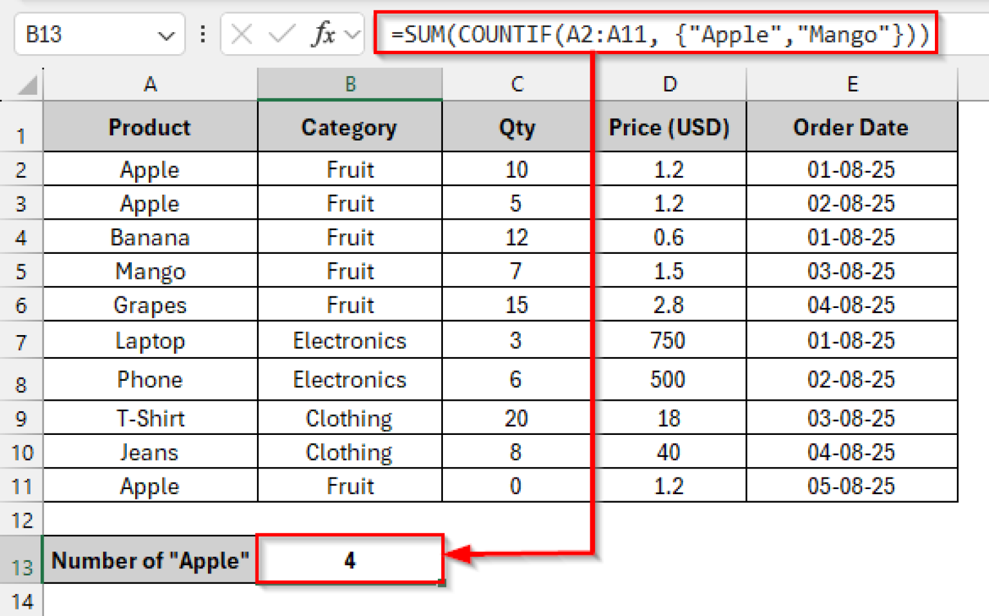Click the Select All corner triangle
The image size is (989, 616).
tap(27, 85)
